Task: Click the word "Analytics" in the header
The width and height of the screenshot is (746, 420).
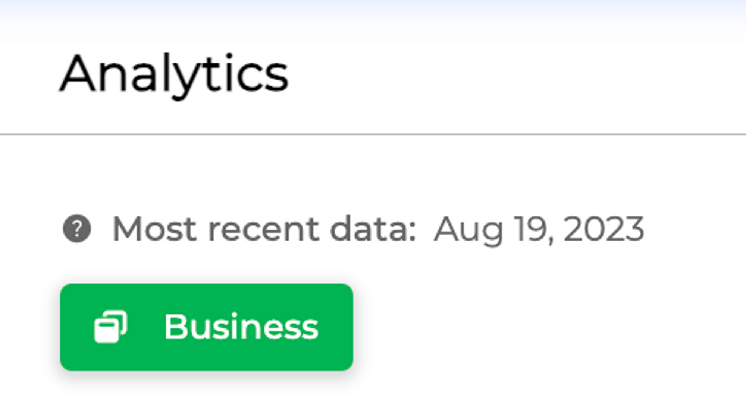Action: [174, 74]
